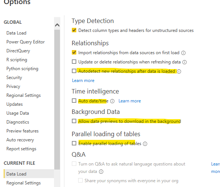The image size is (220, 187).
Task: Open info icon beside Autodetect new relationships
Action: [179, 72]
